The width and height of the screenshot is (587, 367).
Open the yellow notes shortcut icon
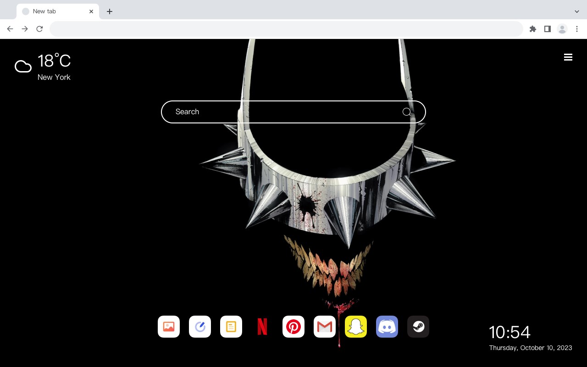231,327
